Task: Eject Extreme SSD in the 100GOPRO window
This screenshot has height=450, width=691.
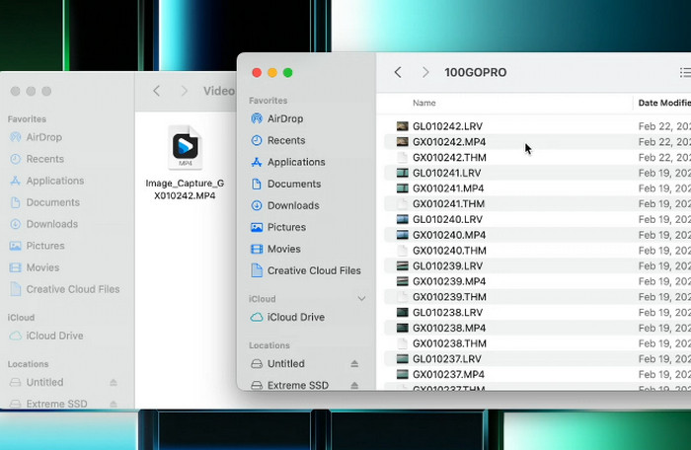Action: click(x=354, y=385)
